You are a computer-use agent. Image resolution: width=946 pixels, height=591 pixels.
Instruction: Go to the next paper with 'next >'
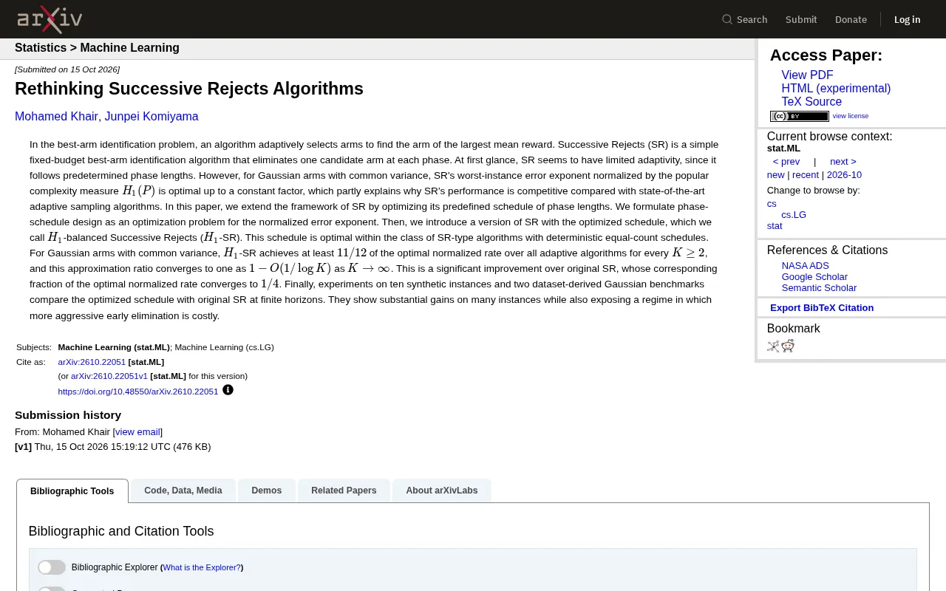click(843, 162)
